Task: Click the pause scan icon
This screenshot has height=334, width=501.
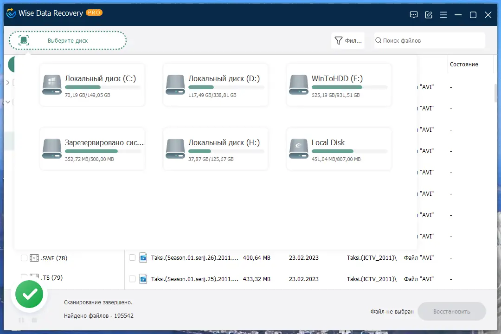Action: click(x=21, y=320)
